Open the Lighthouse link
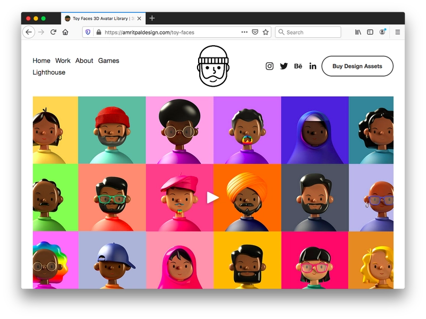Viewport: 426px width, 319px height. [49, 72]
